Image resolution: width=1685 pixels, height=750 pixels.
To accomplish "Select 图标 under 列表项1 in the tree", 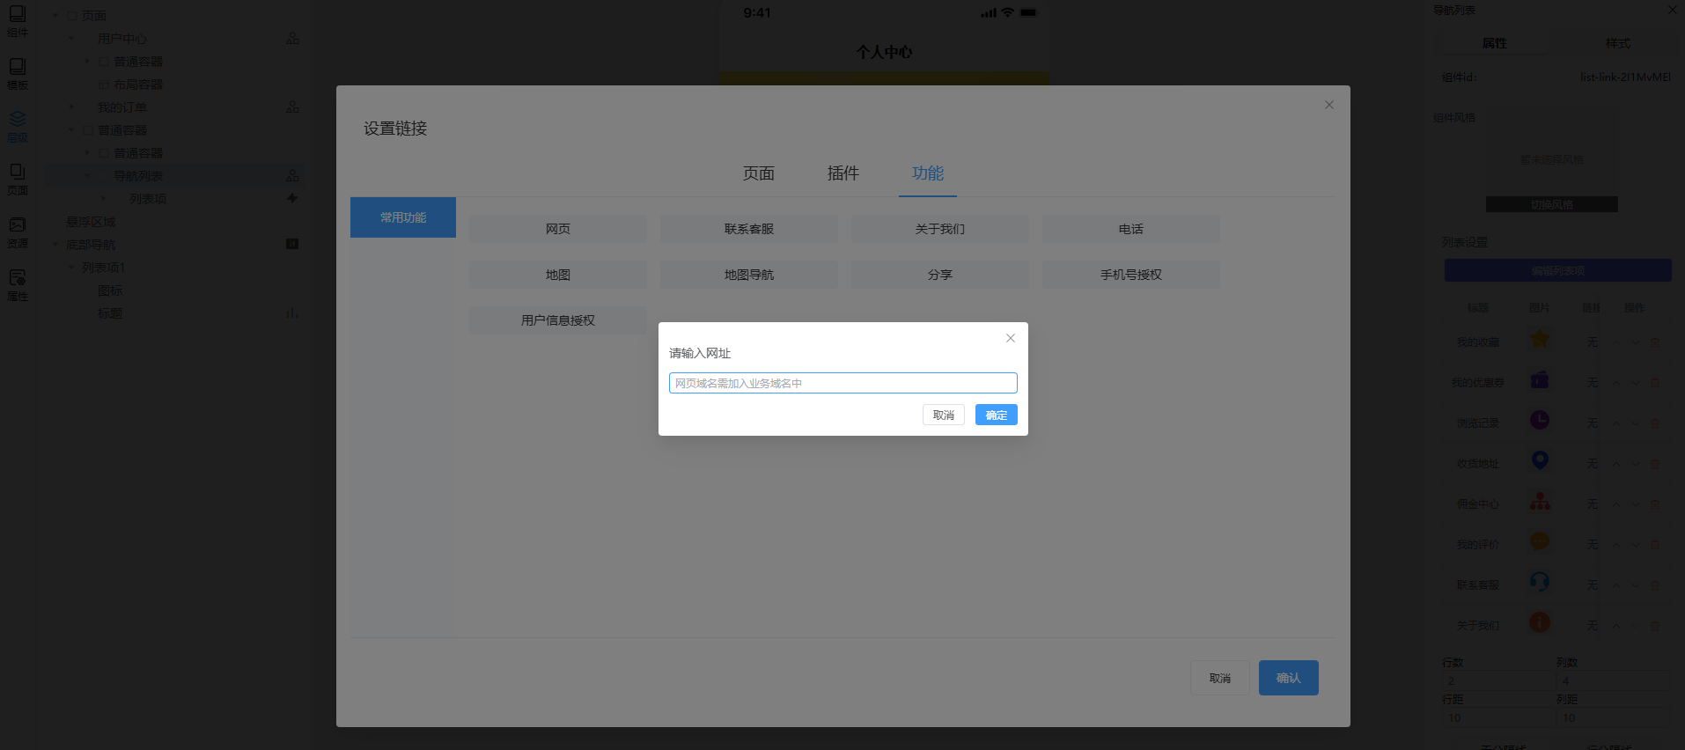I will pyautogui.click(x=110, y=290).
